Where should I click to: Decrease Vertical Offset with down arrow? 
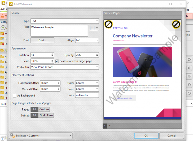(x=59, y=90)
